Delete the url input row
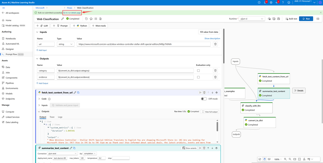323x163 pixels. click(215, 44)
